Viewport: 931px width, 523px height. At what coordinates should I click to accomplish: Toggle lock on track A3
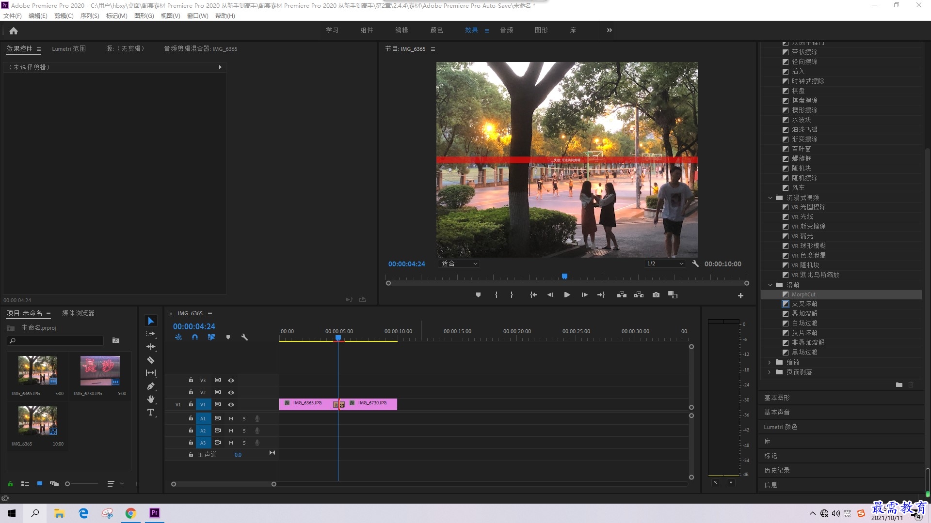(x=191, y=443)
